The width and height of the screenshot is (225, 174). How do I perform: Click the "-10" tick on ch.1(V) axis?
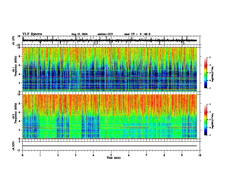point(18,45)
